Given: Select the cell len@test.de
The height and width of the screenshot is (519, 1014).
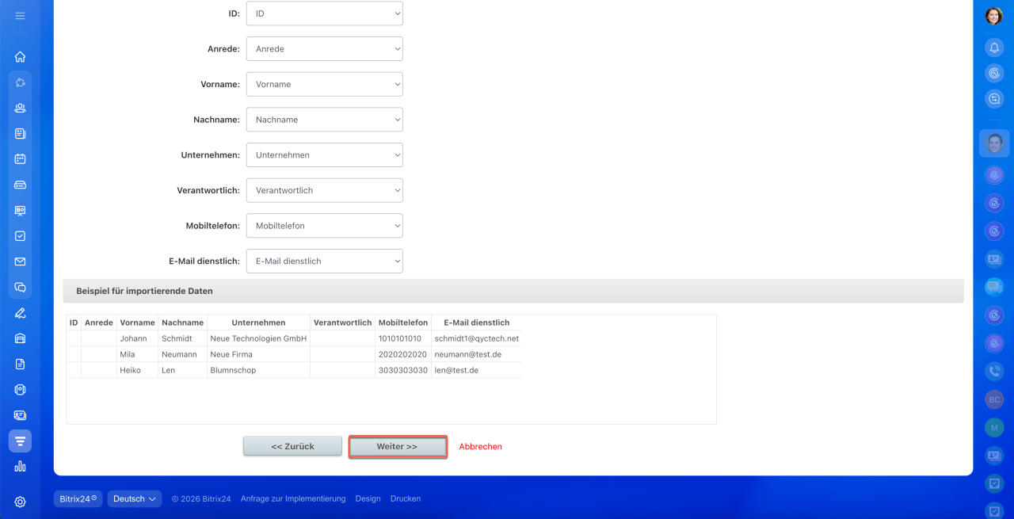Looking at the screenshot, I should [x=476, y=370].
